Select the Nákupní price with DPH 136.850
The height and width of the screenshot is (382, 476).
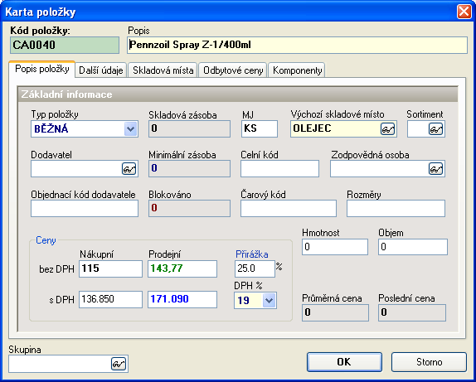(x=110, y=299)
